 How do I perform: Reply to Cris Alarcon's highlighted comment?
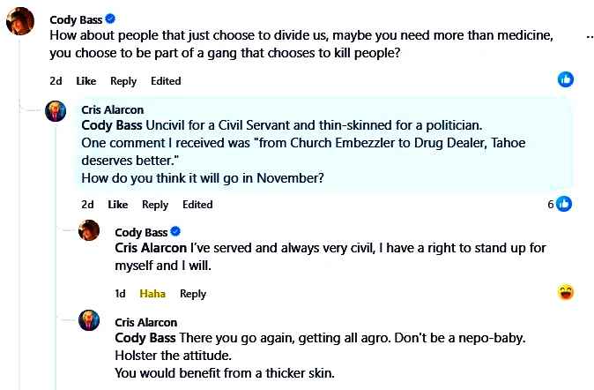[x=155, y=205]
